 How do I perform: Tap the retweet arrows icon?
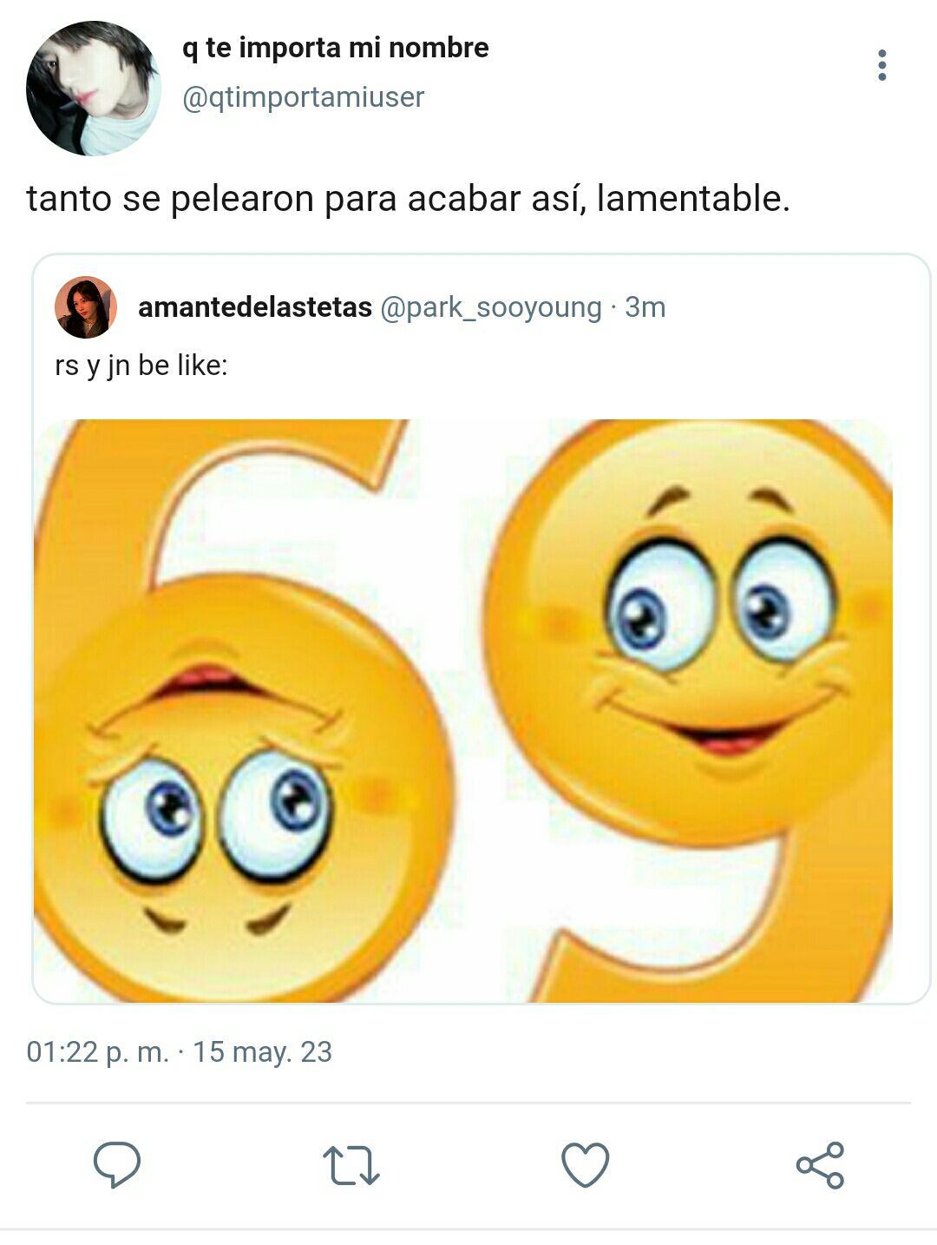pyautogui.click(x=351, y=1165)
